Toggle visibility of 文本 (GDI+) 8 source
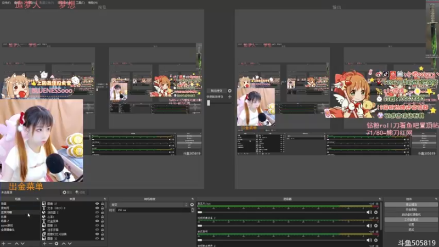 [x=97, y=208]
